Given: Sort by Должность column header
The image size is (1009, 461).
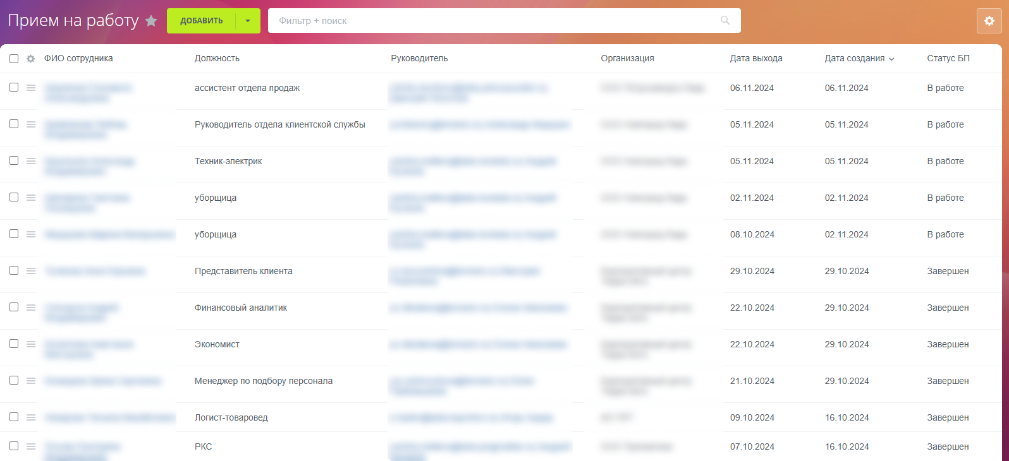Looking at the screenshot, I should click(x=217, y=58).
